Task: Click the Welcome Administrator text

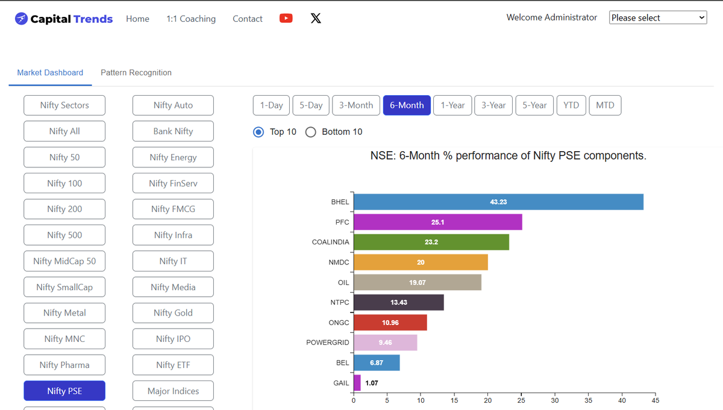Action: [x=552, y=17]
